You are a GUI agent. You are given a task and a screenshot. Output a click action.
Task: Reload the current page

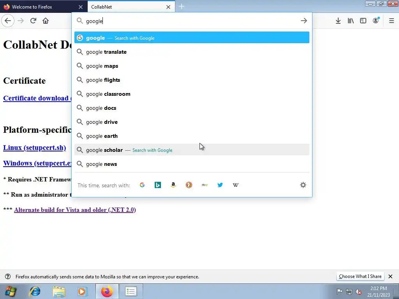pyautogui.click(x=33, y=21)
